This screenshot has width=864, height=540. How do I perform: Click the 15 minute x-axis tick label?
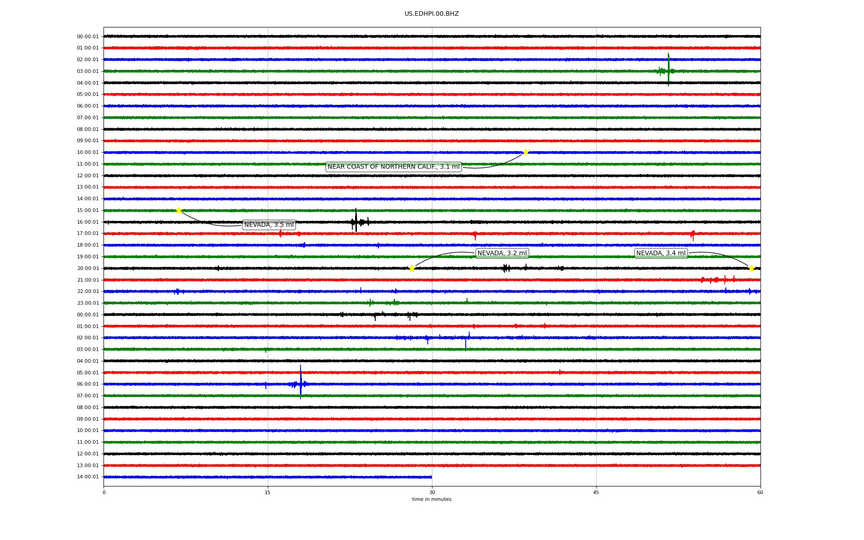pyautogui.click(x=268, y=492)
